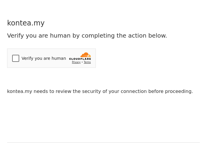Click the word "are" in widget label
The height and width of the screenshot is (148, 207).
tap(47, 58)
